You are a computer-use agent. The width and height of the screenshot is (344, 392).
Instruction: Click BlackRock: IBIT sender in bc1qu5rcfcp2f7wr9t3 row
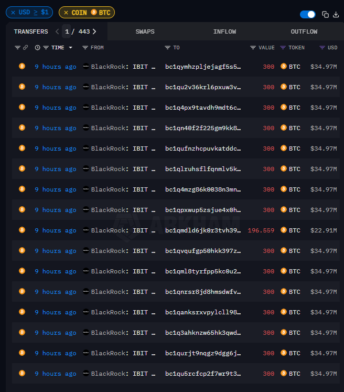[123, 374]
